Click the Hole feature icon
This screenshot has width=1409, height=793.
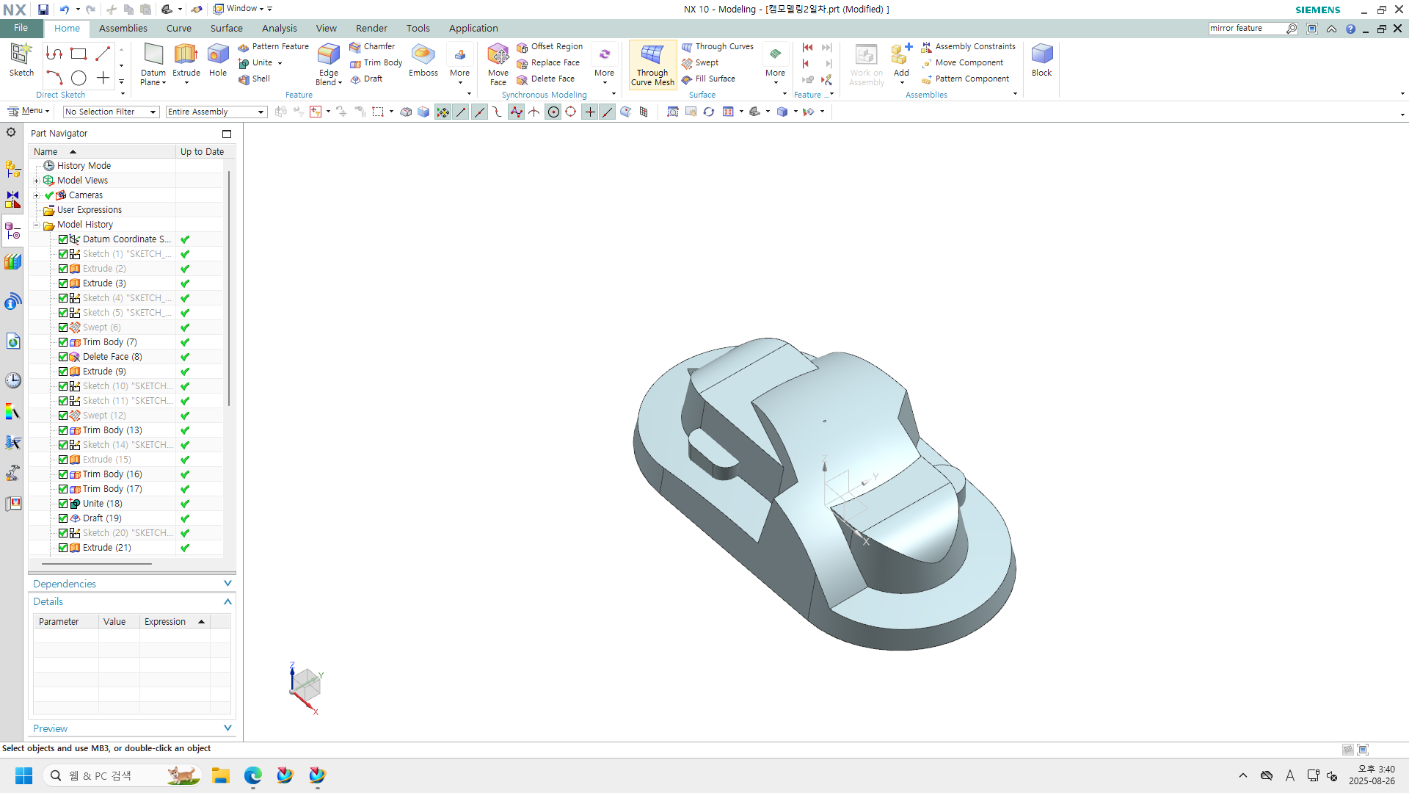(x=218, y=55)
